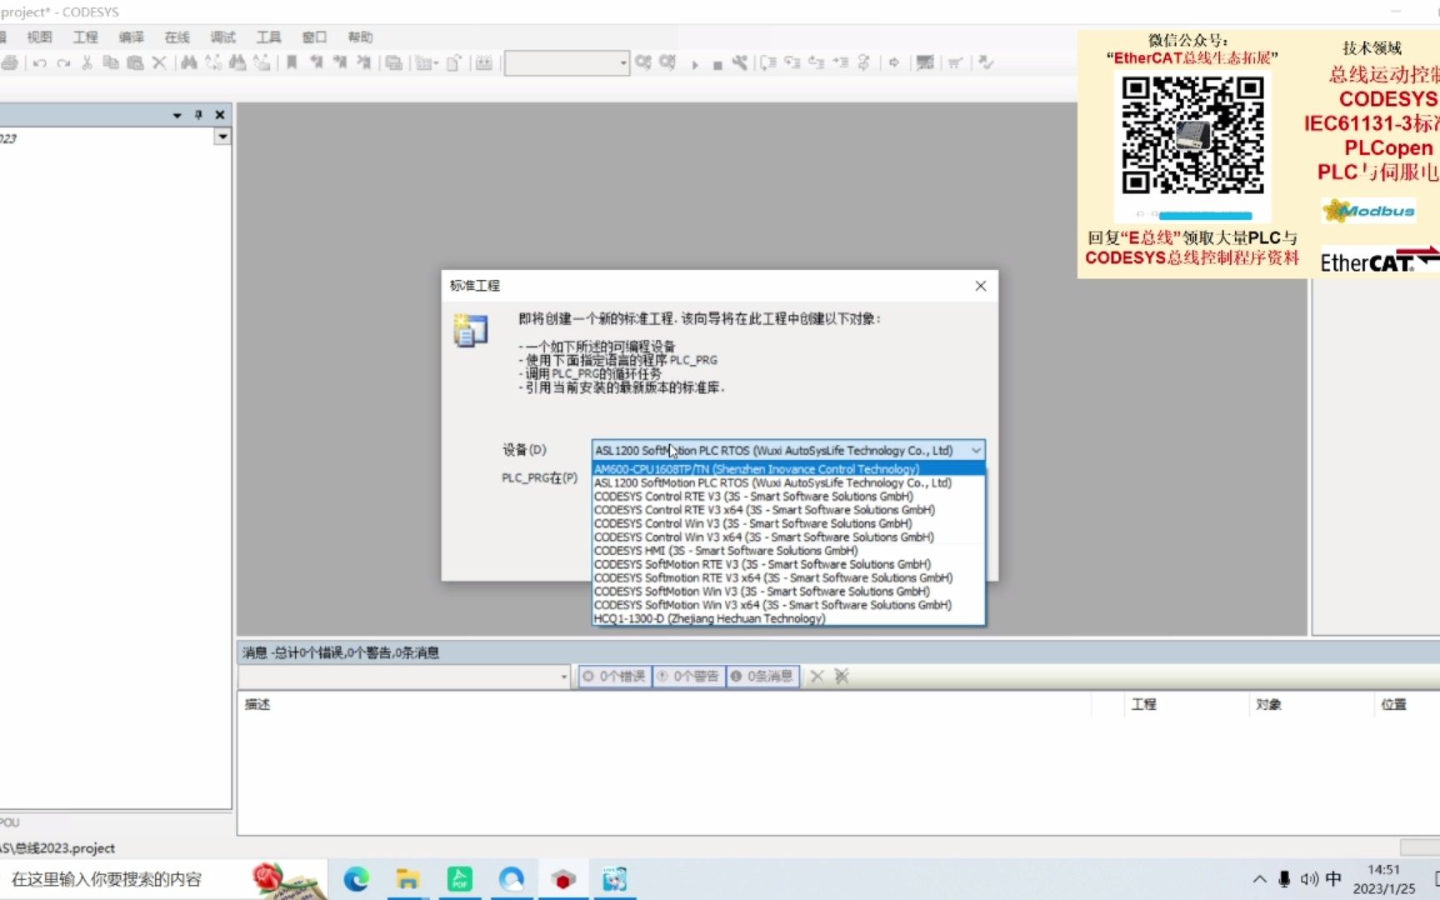Click the wrench tools toolbar icon

click(x=739, y=63)
